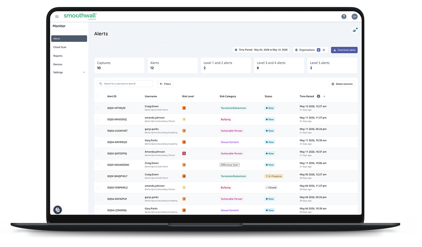Click alert ID DQSA-XOFXZPUF
The width and height of the screenshot is (422, 247).
(117, 199)
